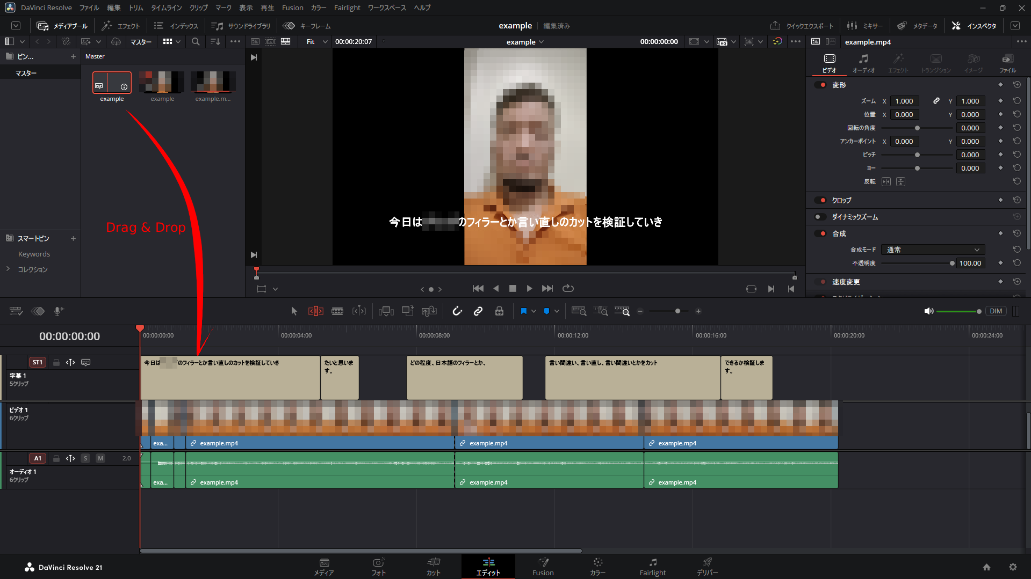Viewport: 1031px width, 579px height.
Task: Open the Media Pool panel
Action: [x=62, y=26]
